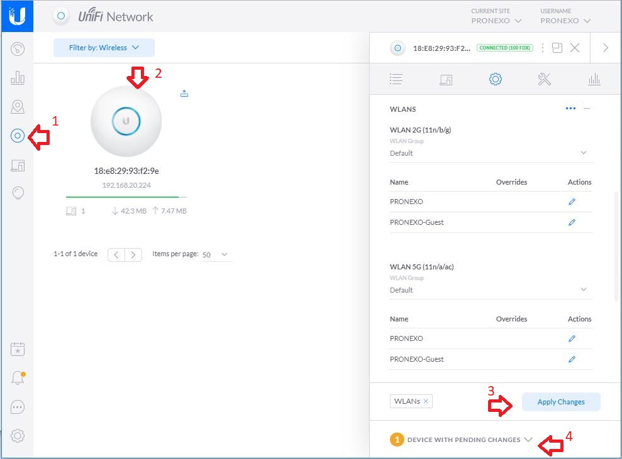The height and width of the screenshot is (459, 622).
Task: Click PRONEXO name under WLAN 2G
Action: (x=406, y=202)
